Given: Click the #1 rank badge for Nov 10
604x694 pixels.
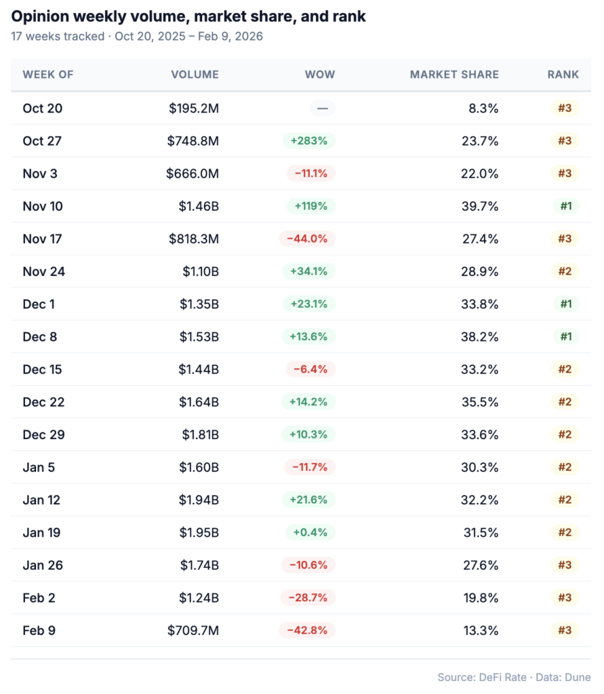Looking at the screenshot, I should (x=565, y=206).
